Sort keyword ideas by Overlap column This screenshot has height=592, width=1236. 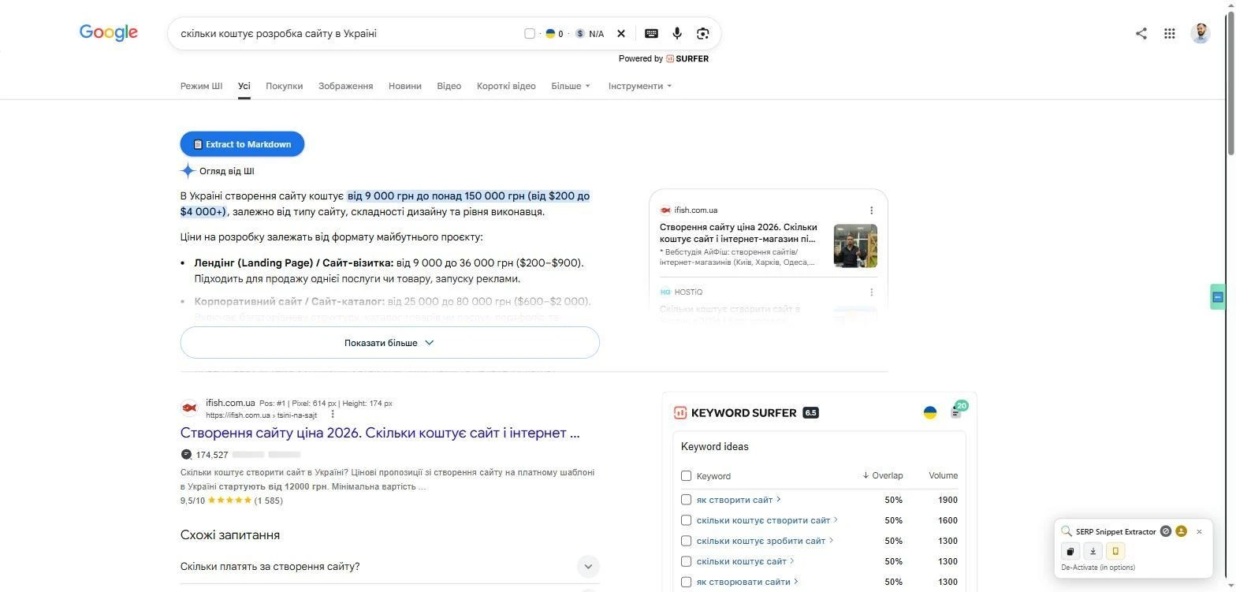pyautogui.click(x=882, y=476)
